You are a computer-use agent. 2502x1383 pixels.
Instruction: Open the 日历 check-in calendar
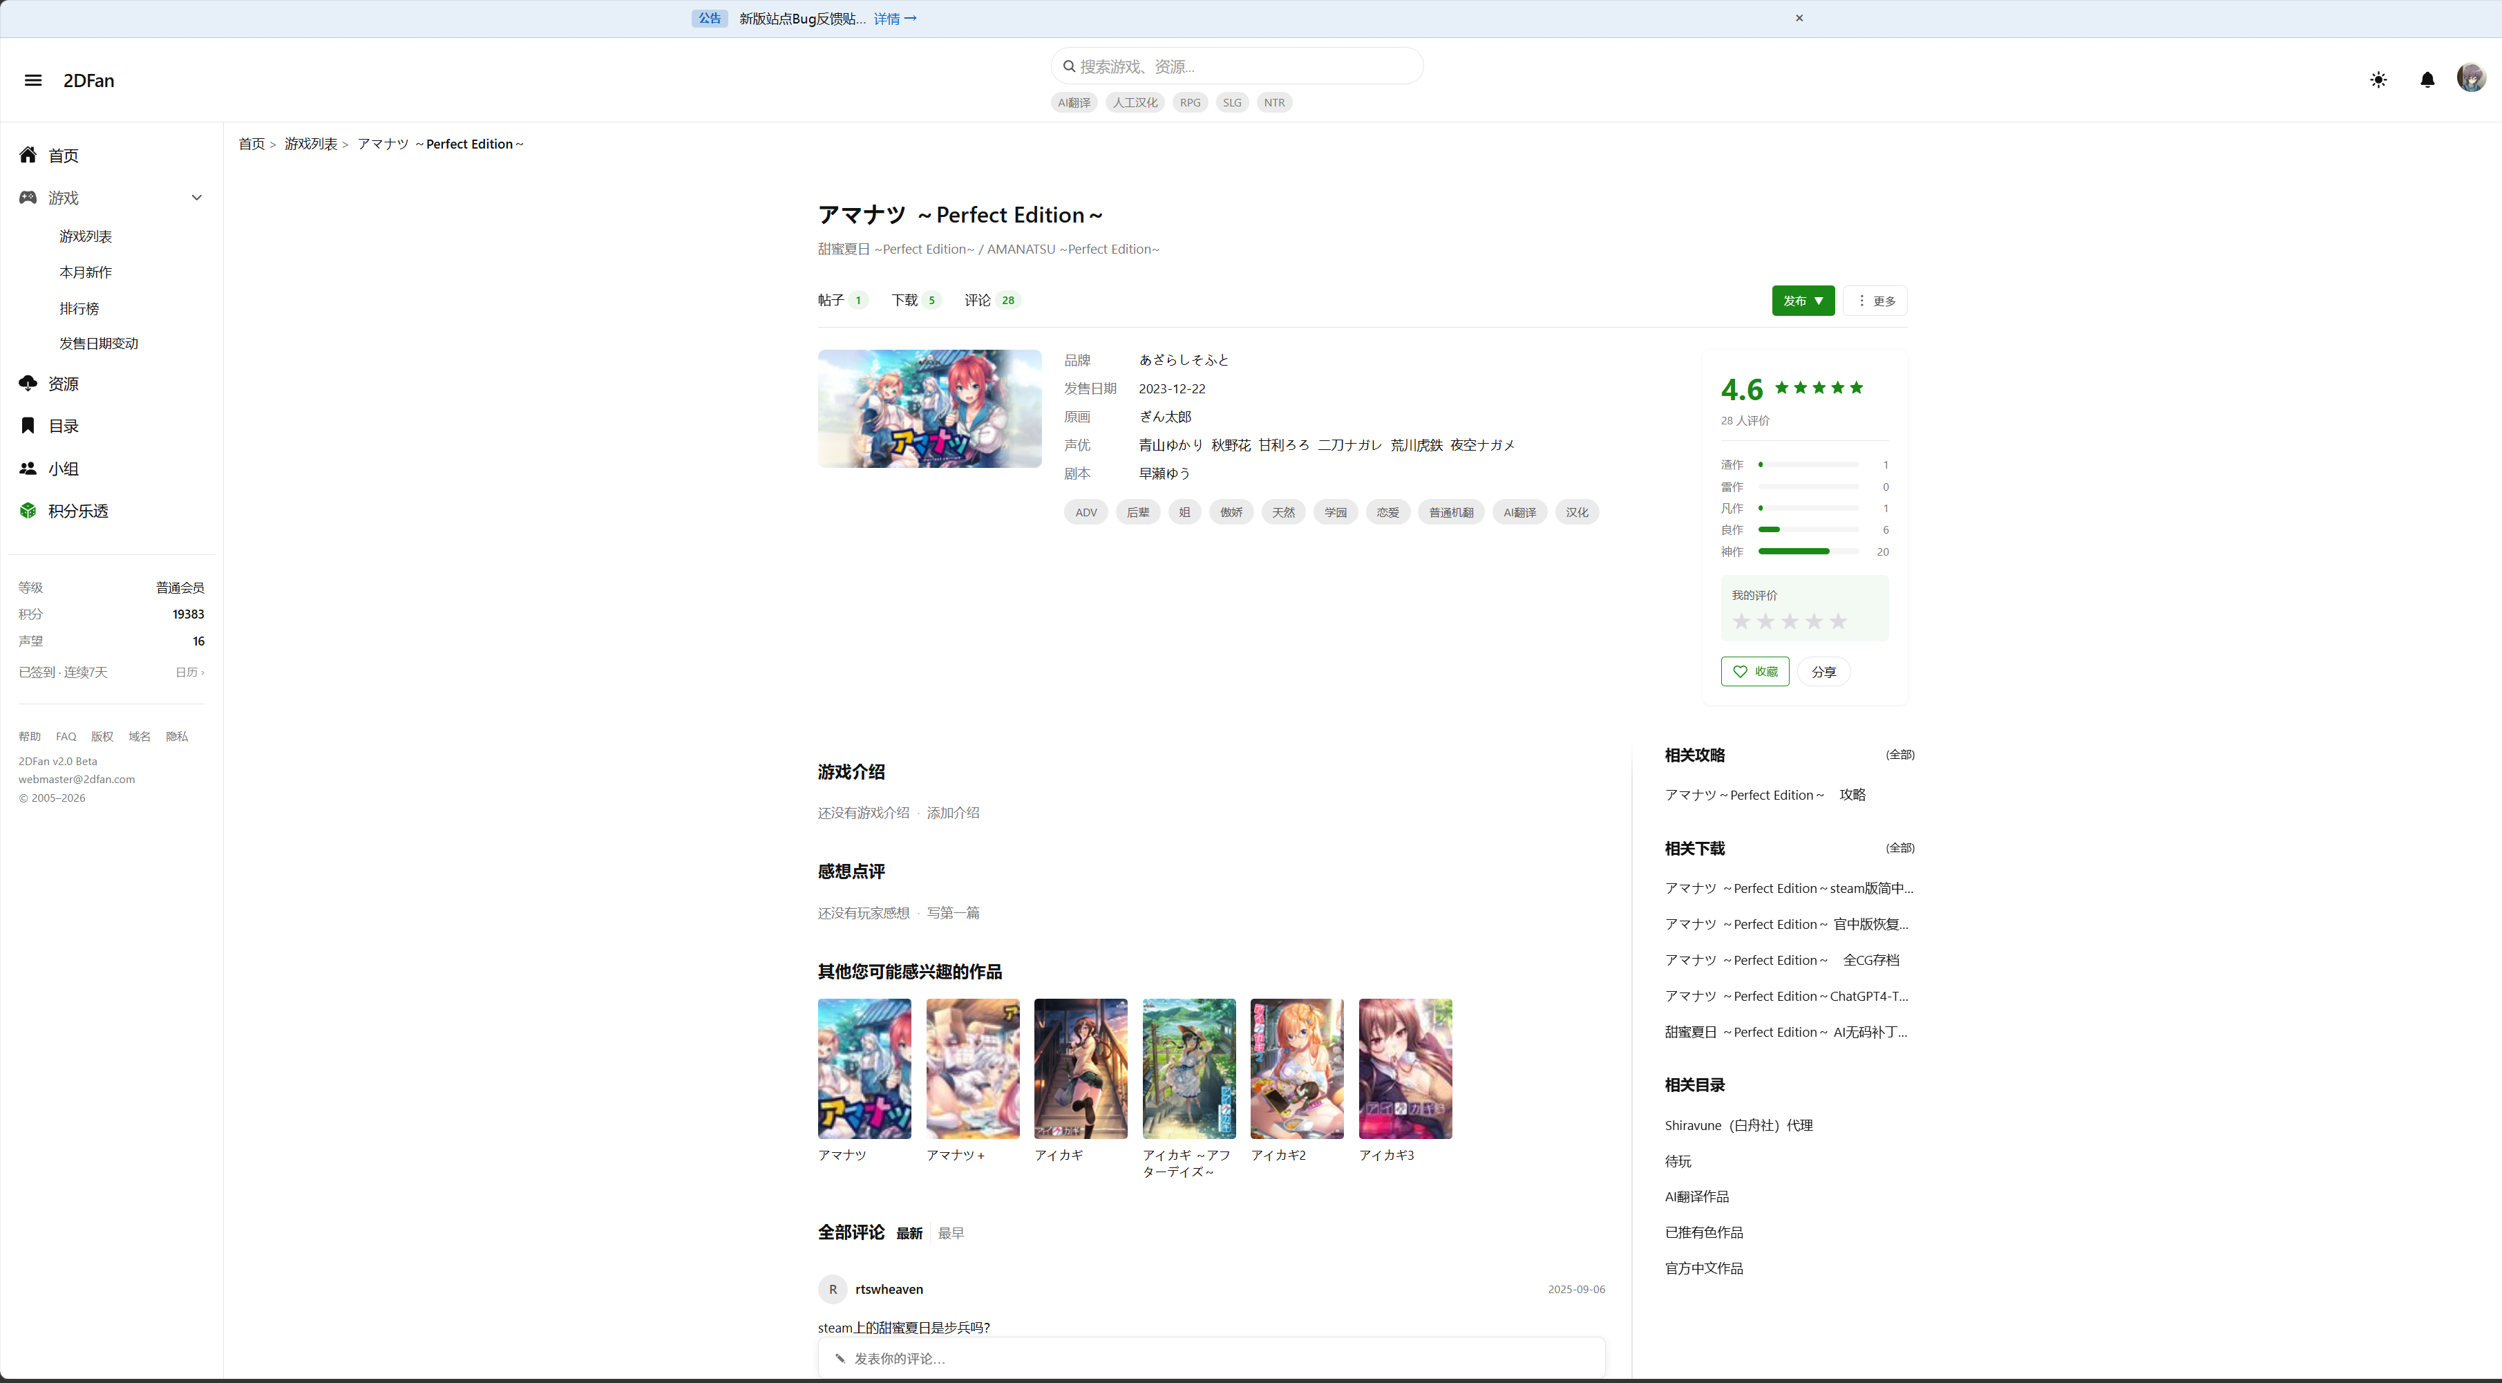pos(189,672)
